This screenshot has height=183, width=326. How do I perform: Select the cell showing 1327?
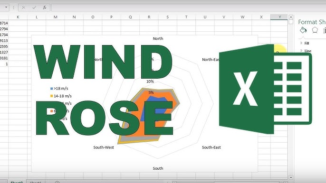(x=4, y=52)
